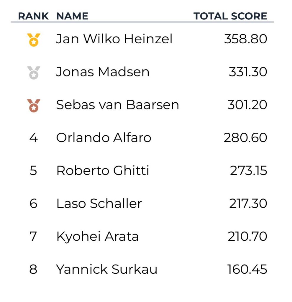Image resolution: width=292 pixels, height=302 pixels.
Task: Click the score 358.80
Action: [245, 39]
